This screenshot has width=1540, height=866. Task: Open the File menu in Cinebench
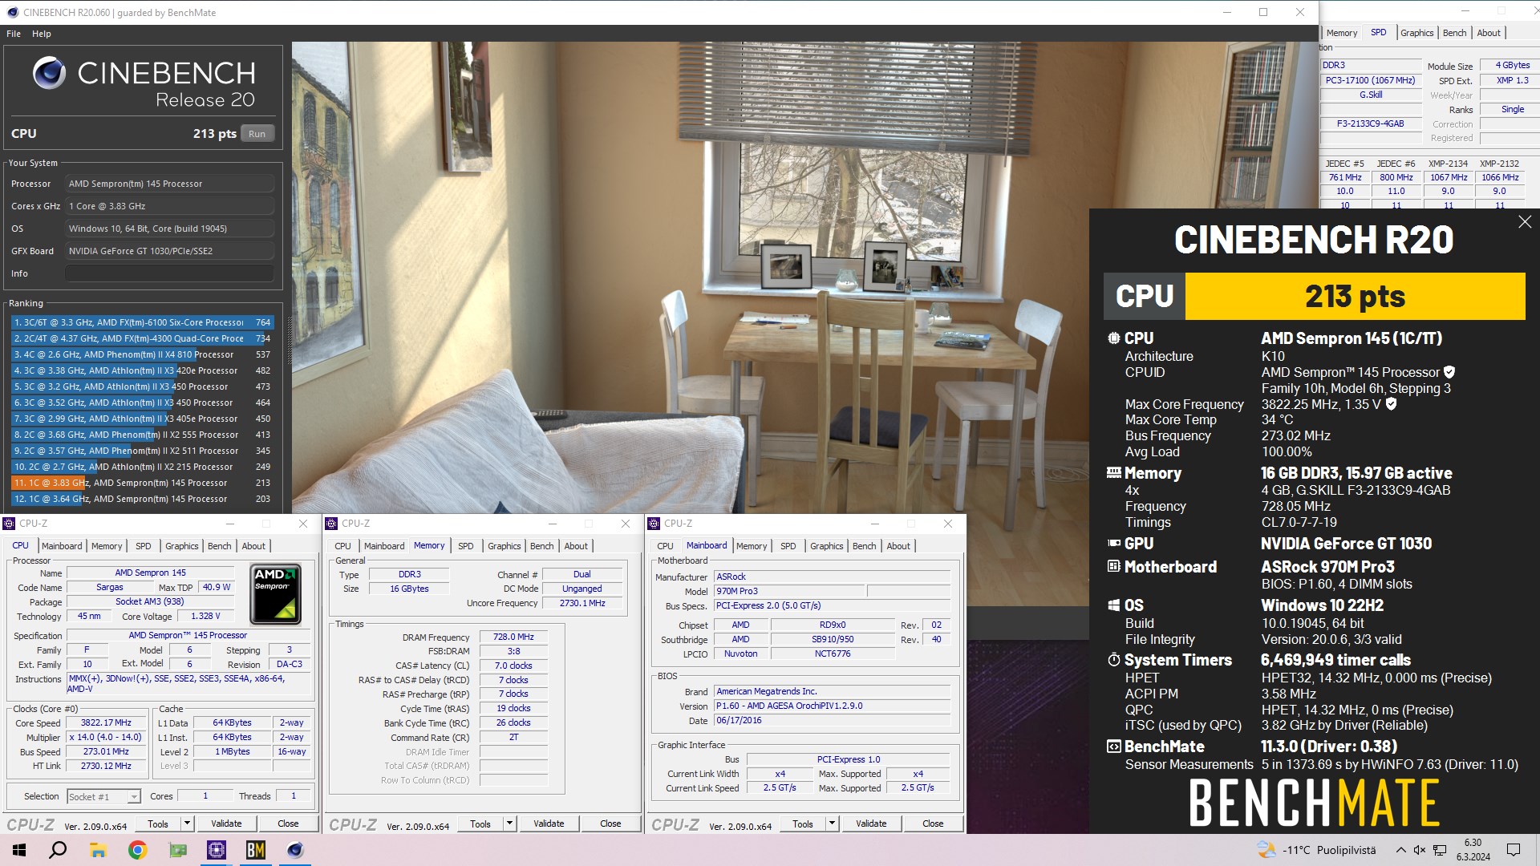click(x=14, y=34)
